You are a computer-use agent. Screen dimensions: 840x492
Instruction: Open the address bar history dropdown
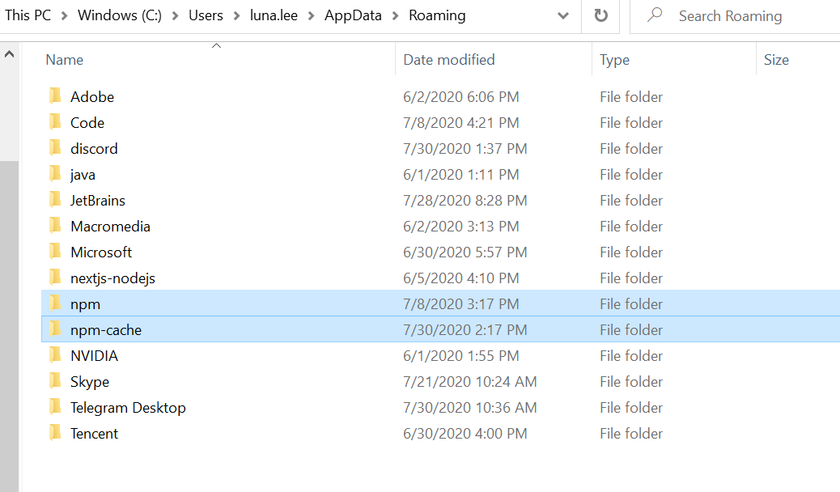(563, 15)
